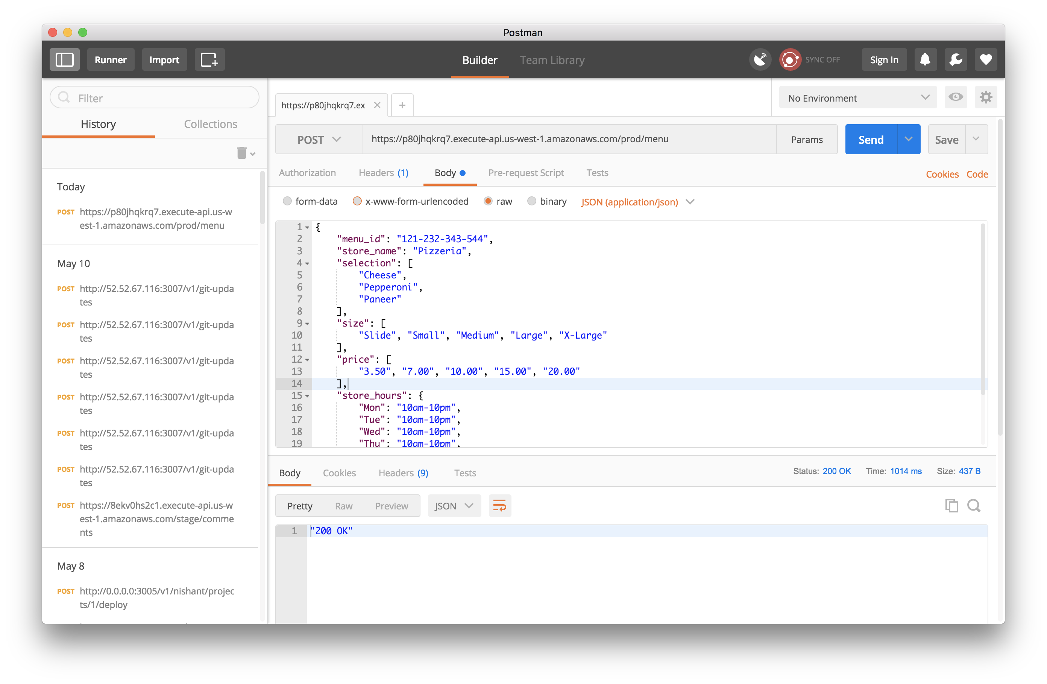Toggle the environment quick look eye
Image resolution: width=1047 pixels, height=684 pixels.
(x=956, y=97)
